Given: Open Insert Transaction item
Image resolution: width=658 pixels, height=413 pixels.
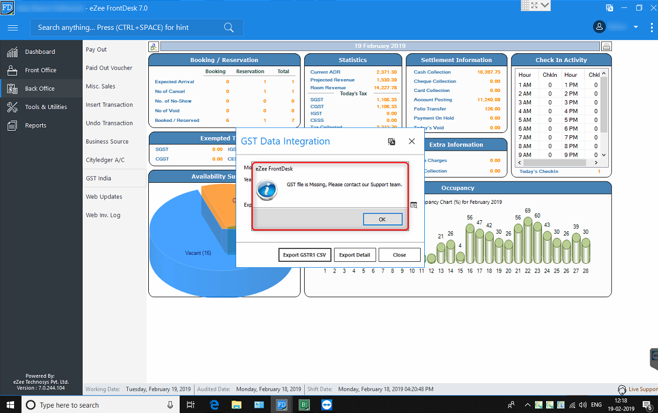Looking at the screenshot, I should [109, 105].
